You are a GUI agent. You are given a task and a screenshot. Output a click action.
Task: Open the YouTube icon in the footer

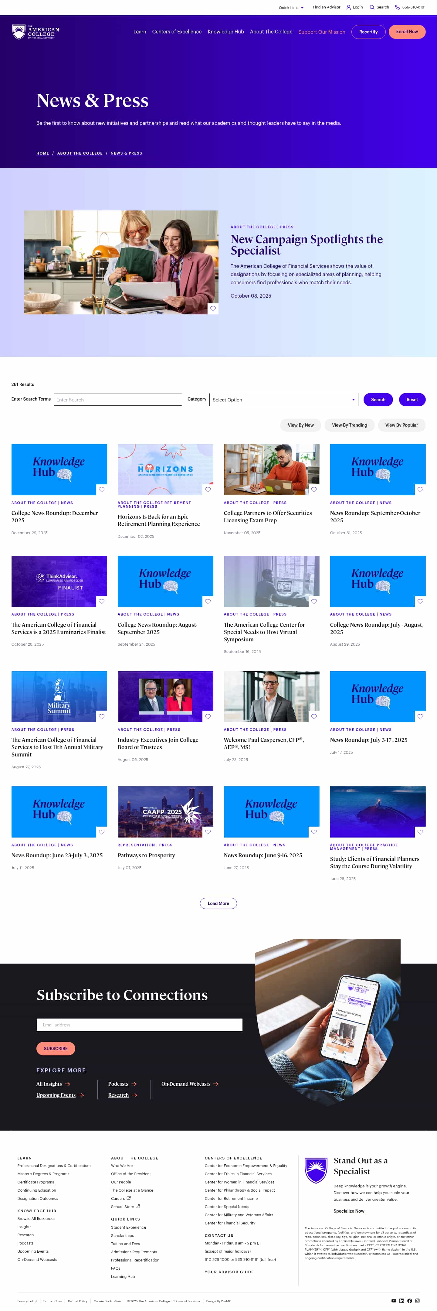pyautogui.click(x=394, y=1301)
